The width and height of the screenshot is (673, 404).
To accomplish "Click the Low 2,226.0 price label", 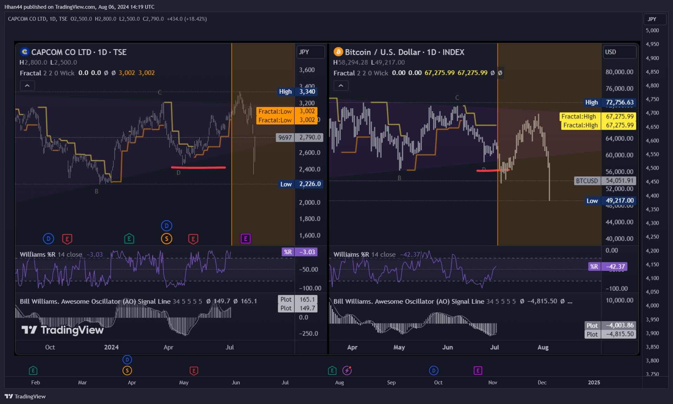I will click(301, 184).
